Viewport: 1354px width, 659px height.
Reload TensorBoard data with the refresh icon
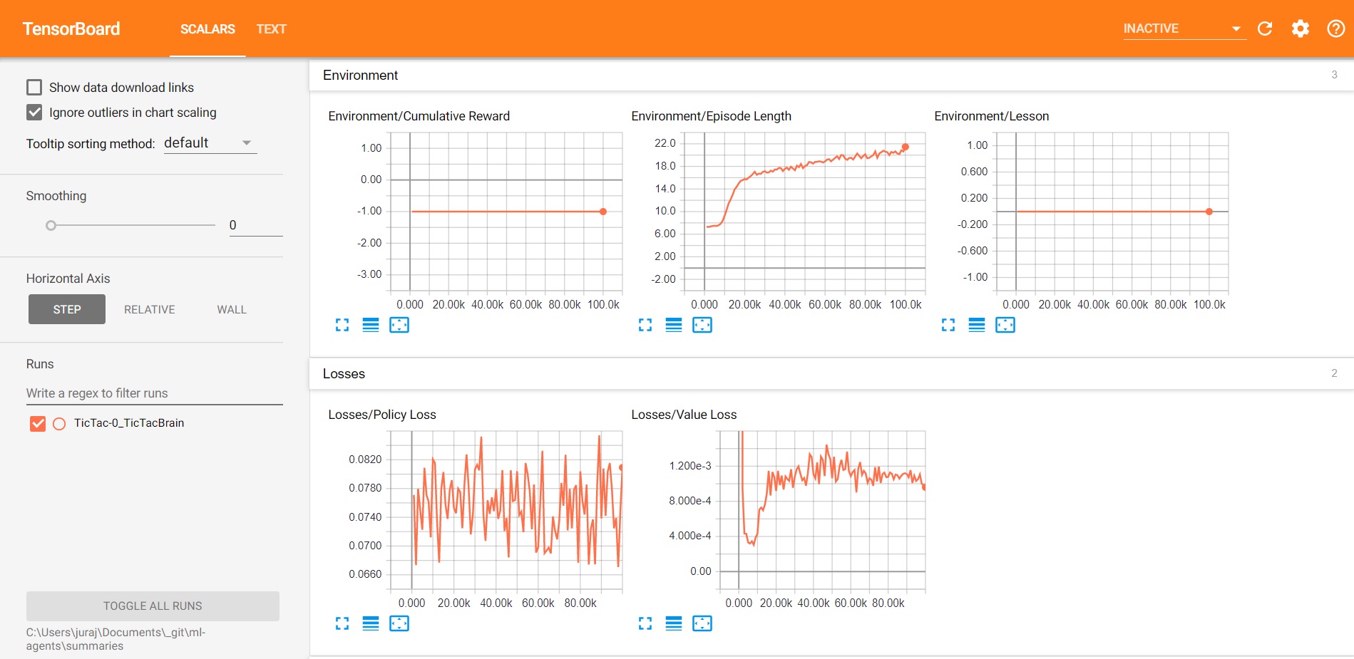[x=1265, y=28]
